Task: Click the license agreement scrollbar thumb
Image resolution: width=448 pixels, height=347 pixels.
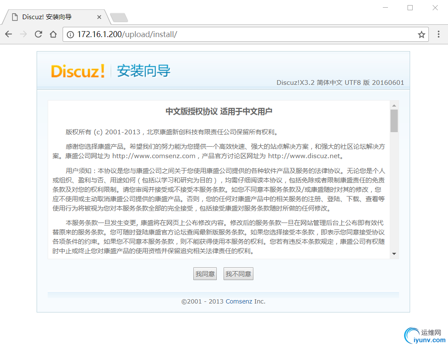Action: [394, 121]
